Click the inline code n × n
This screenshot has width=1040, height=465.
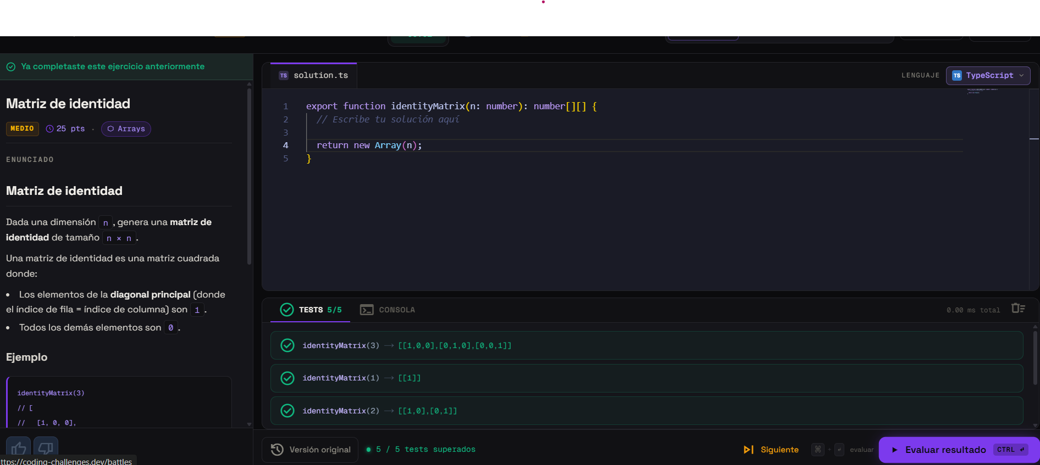[x=119, y=238]
